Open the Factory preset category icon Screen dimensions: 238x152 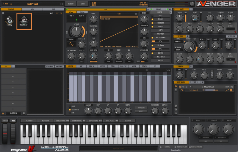[9, 20]
